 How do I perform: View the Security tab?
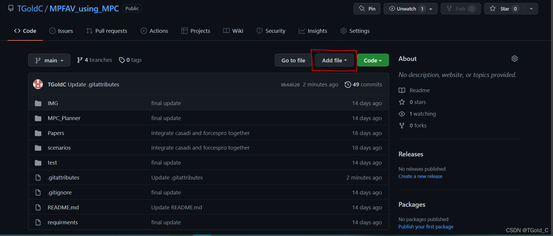click(271, 31)
